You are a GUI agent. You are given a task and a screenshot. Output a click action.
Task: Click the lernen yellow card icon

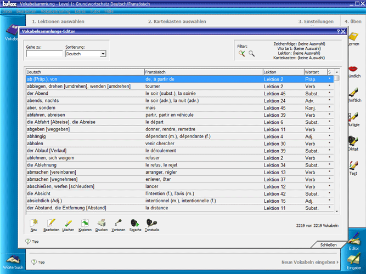pos(353,36)
